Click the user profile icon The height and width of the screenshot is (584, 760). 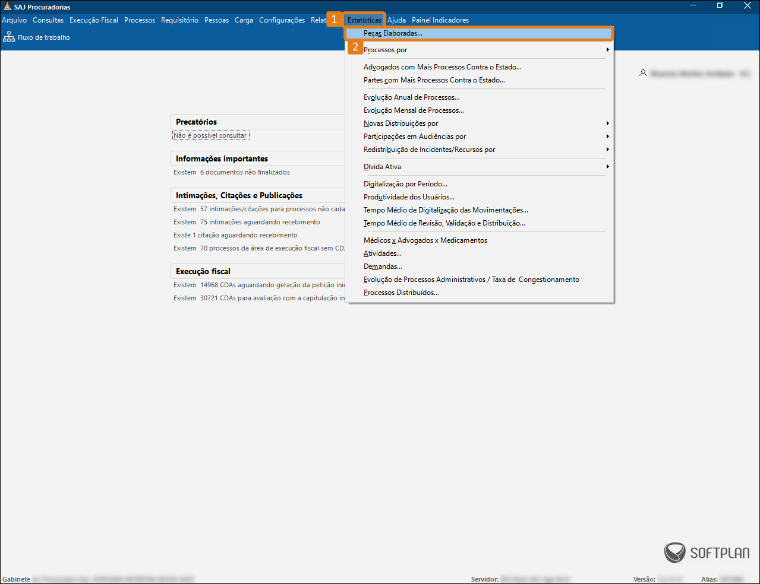tap(643, 73)
